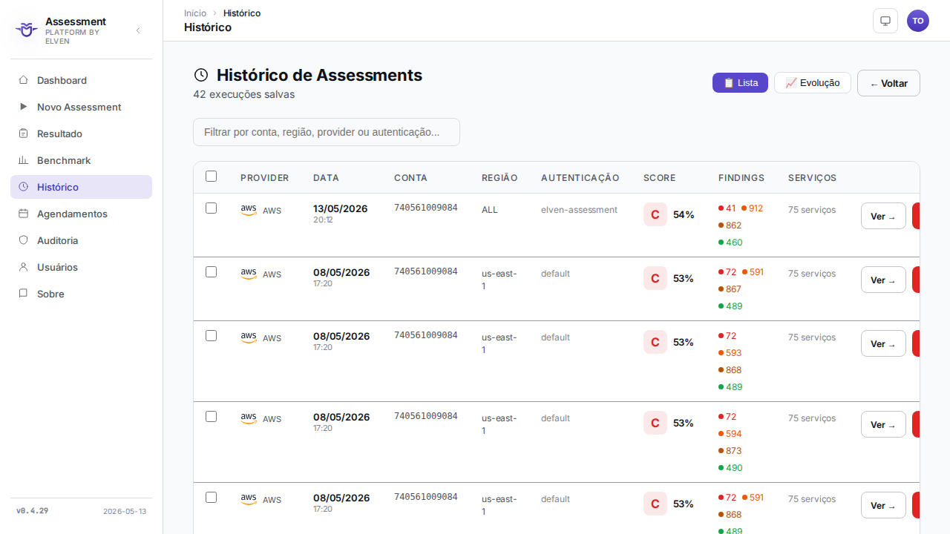
Task: Tick the select-all checkbox in the header
Action: coord(211,176)
